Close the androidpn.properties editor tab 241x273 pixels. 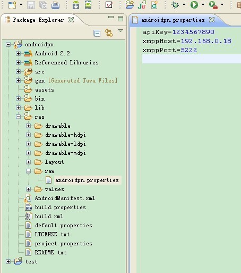pos(212,20)
